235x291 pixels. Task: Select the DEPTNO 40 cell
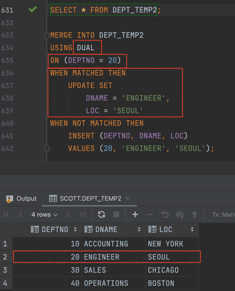pyautogui.click(x=47, y=283)
